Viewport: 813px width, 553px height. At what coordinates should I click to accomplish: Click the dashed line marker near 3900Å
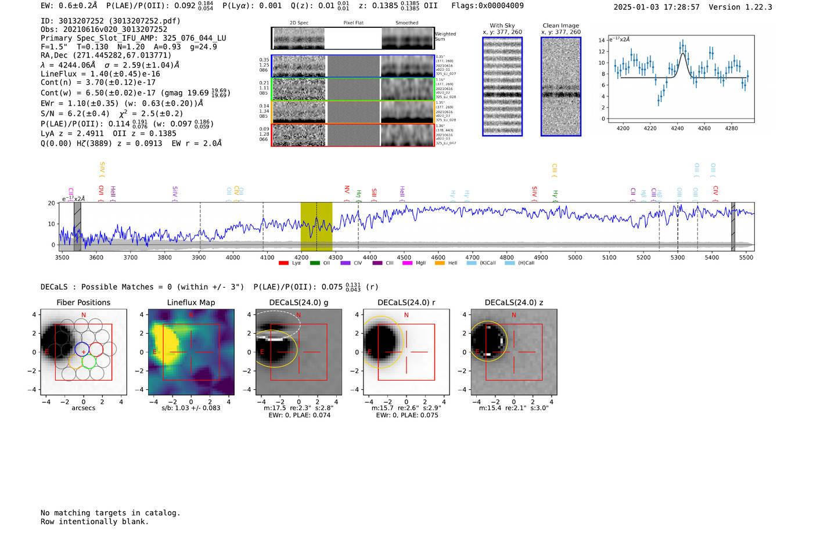[x=200, y=226]
